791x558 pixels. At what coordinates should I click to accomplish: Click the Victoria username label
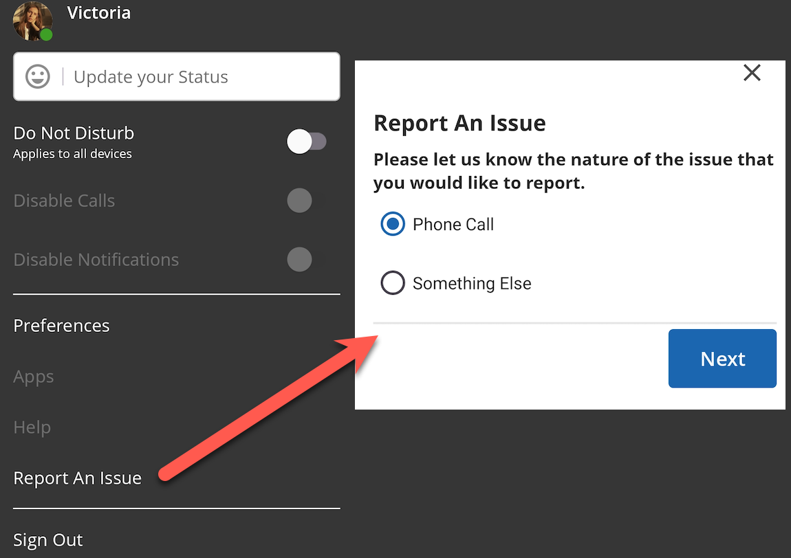coord(99,12)
